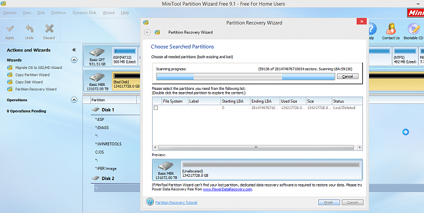
Task: Click the scrollbar right arrow in partition list
Action: [x=360, y=147]
